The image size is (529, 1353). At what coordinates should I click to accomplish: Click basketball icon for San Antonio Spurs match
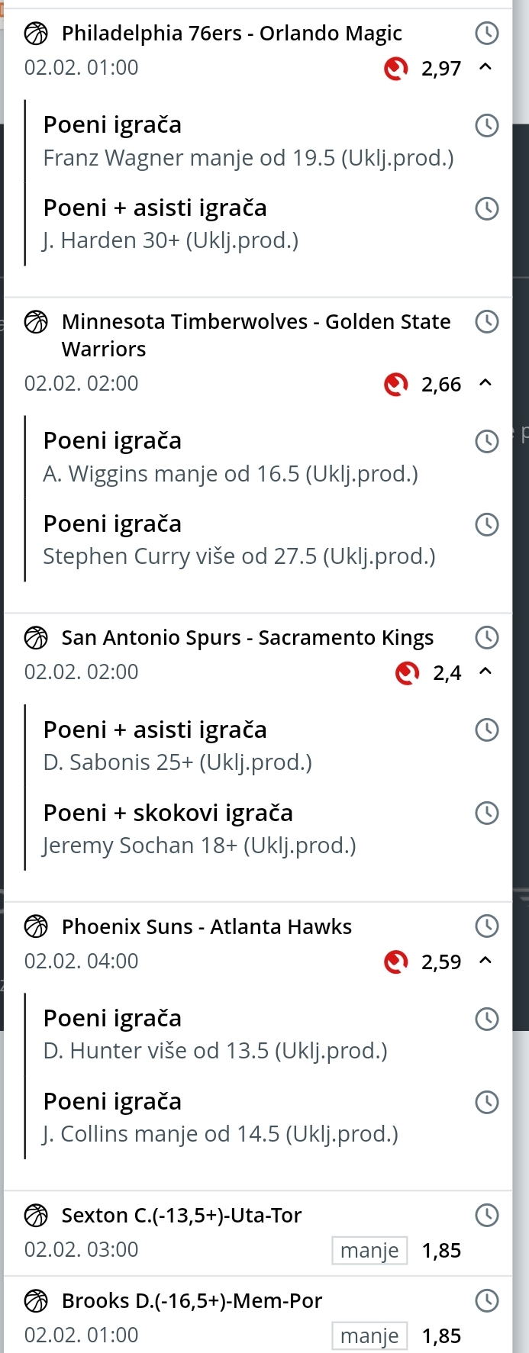click(x=36, y=638)
